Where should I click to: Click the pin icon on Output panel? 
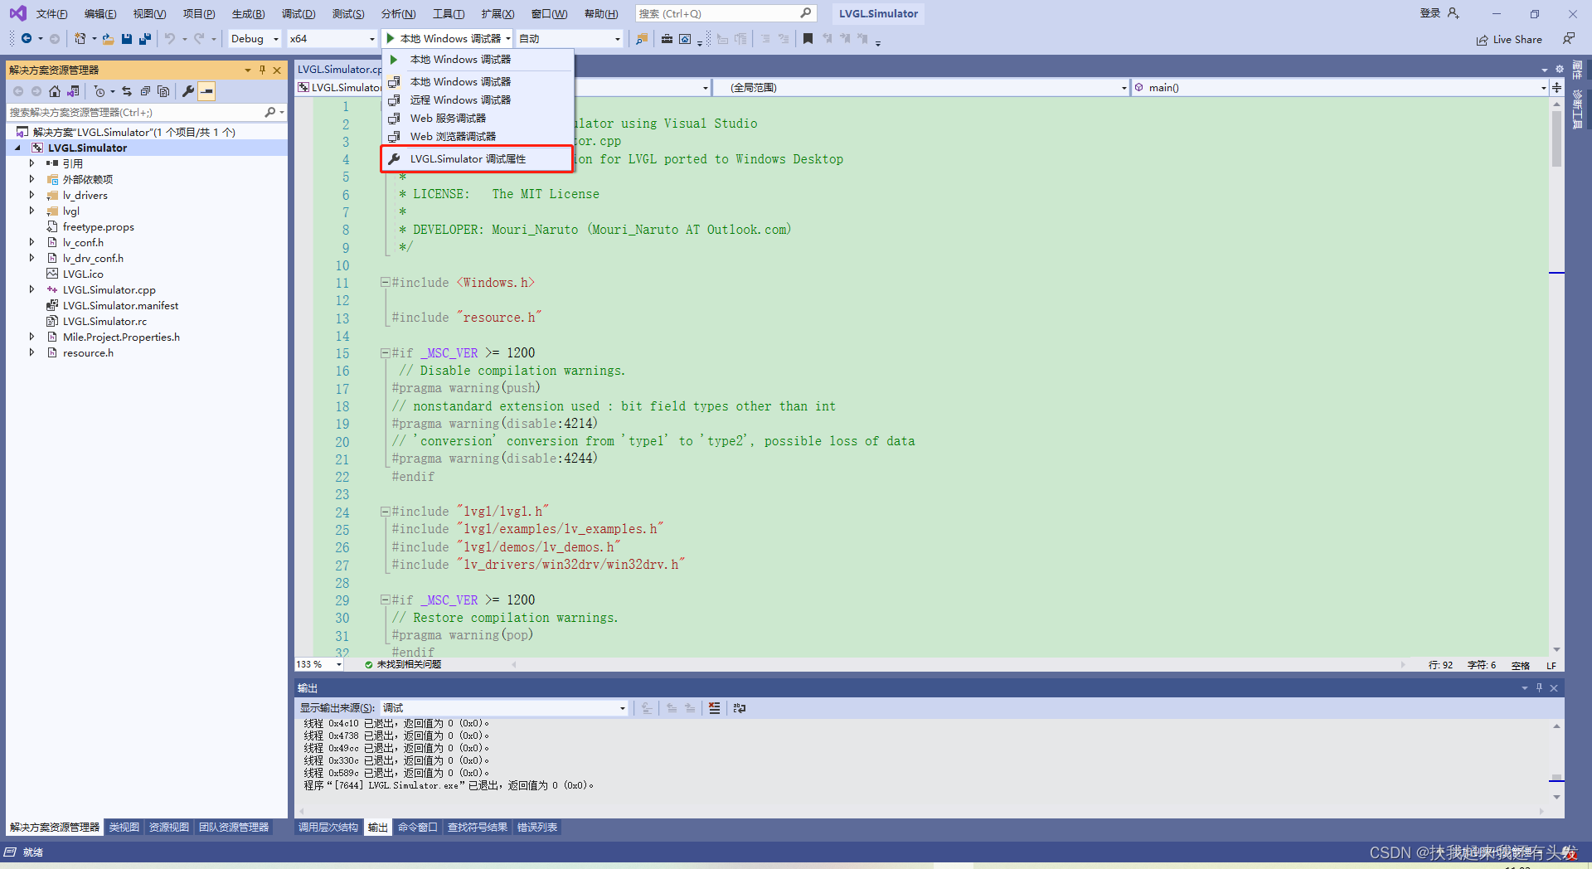[1539, 687]
